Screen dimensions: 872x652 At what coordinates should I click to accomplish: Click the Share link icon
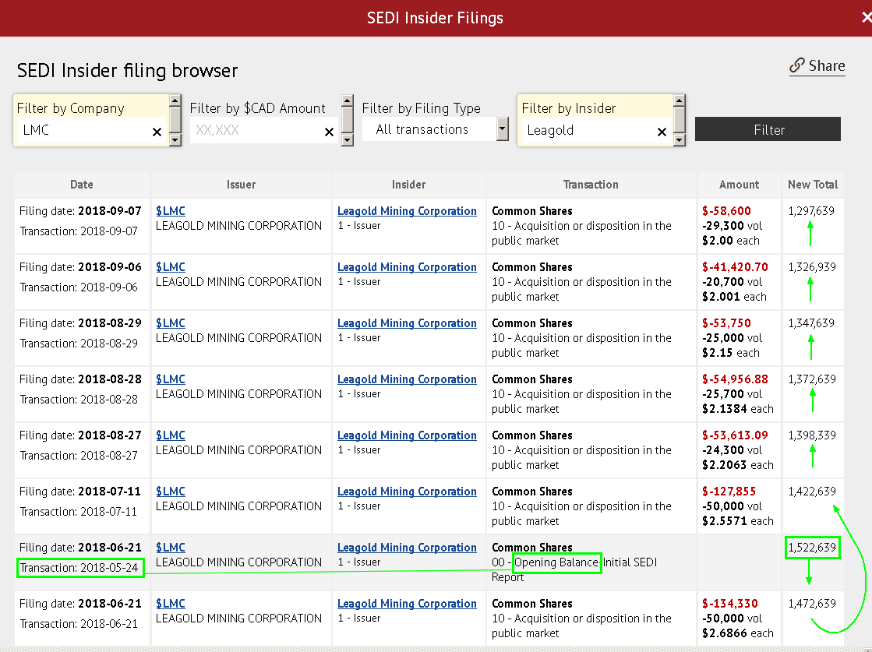[797, 65]
